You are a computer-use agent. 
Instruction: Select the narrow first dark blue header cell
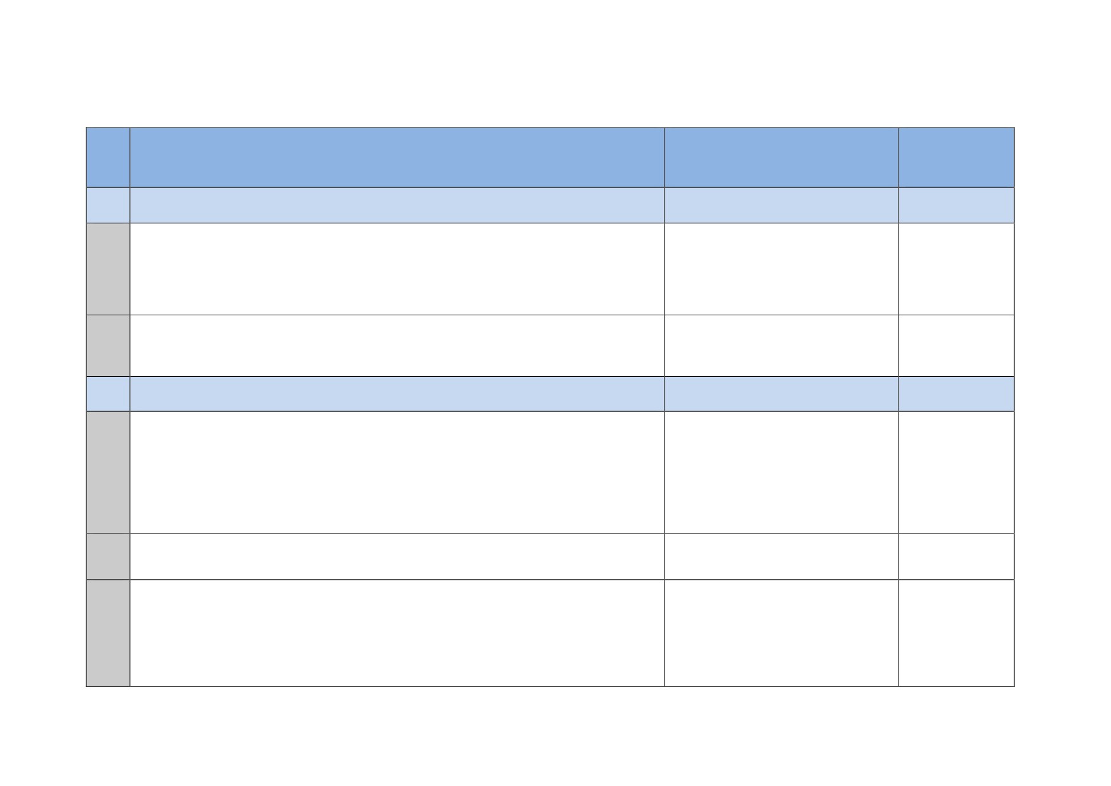(x=108, y=157)
